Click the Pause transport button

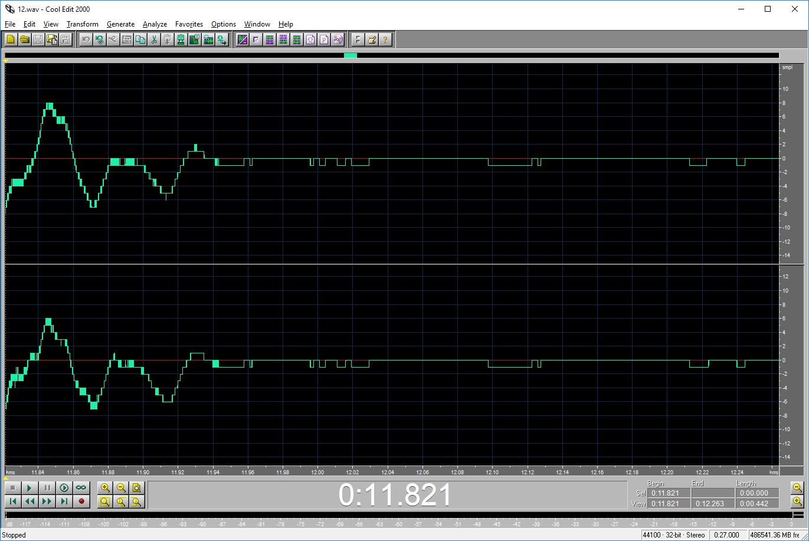click(47, 488)
